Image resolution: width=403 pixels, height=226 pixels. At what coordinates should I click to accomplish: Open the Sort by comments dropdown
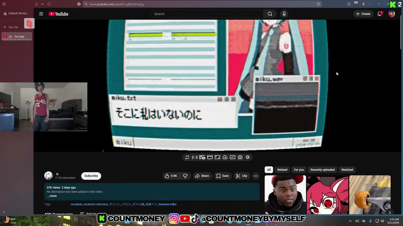pos(88,214)
